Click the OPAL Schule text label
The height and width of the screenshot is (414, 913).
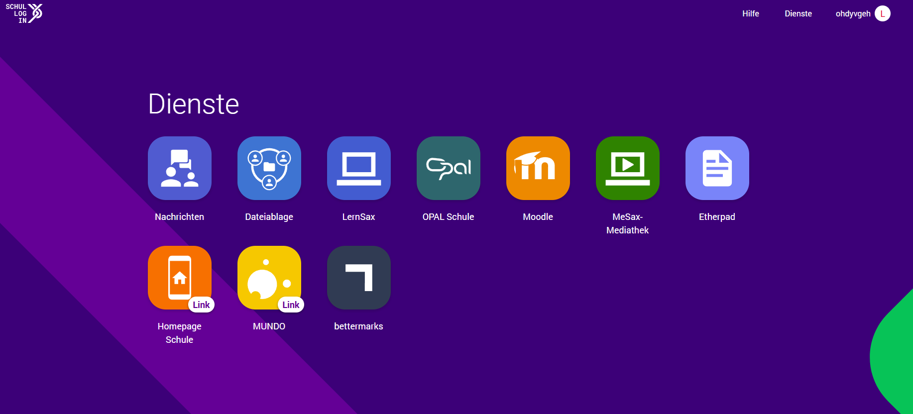449,217
